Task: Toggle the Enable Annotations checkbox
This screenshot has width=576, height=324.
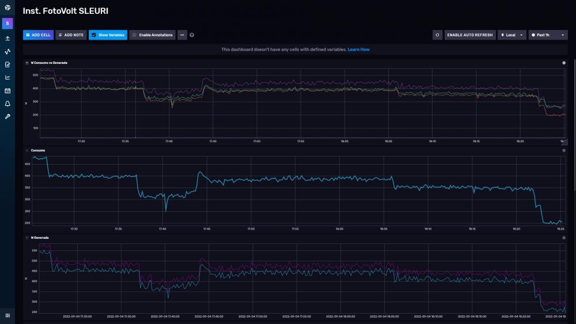Action: [134, 35]
